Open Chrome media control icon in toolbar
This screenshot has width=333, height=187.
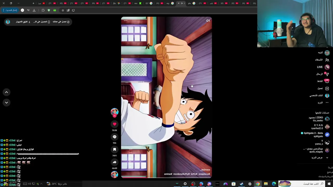pyautogui.click(x=28, y=10)
